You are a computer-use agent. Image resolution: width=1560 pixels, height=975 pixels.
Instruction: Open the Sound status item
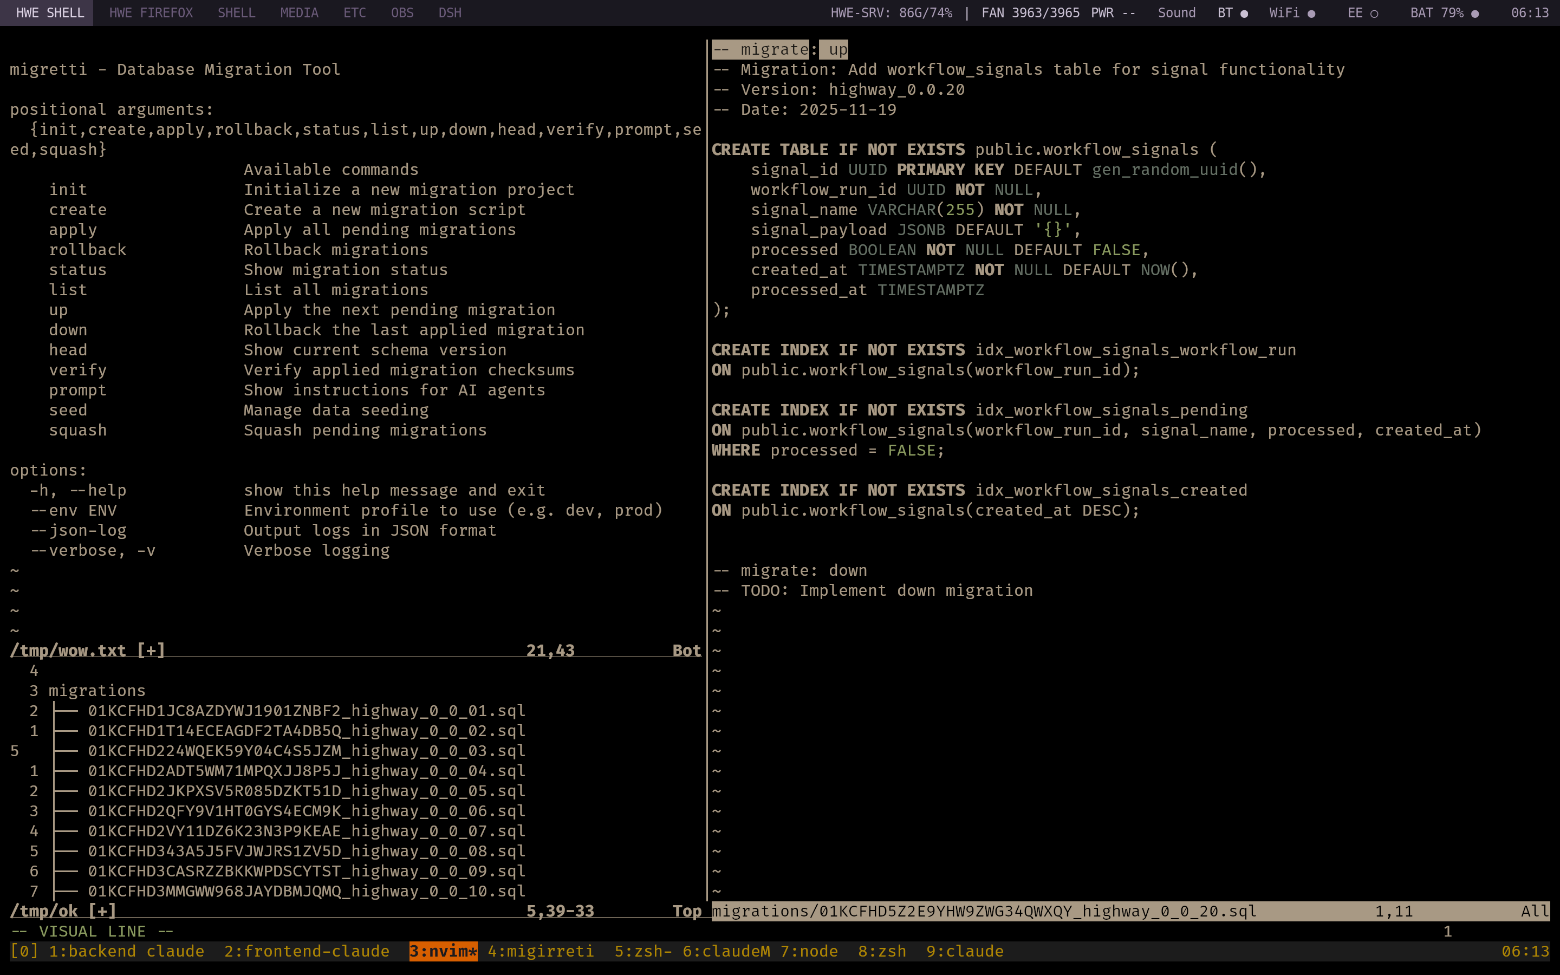(x=1176, y=13)
